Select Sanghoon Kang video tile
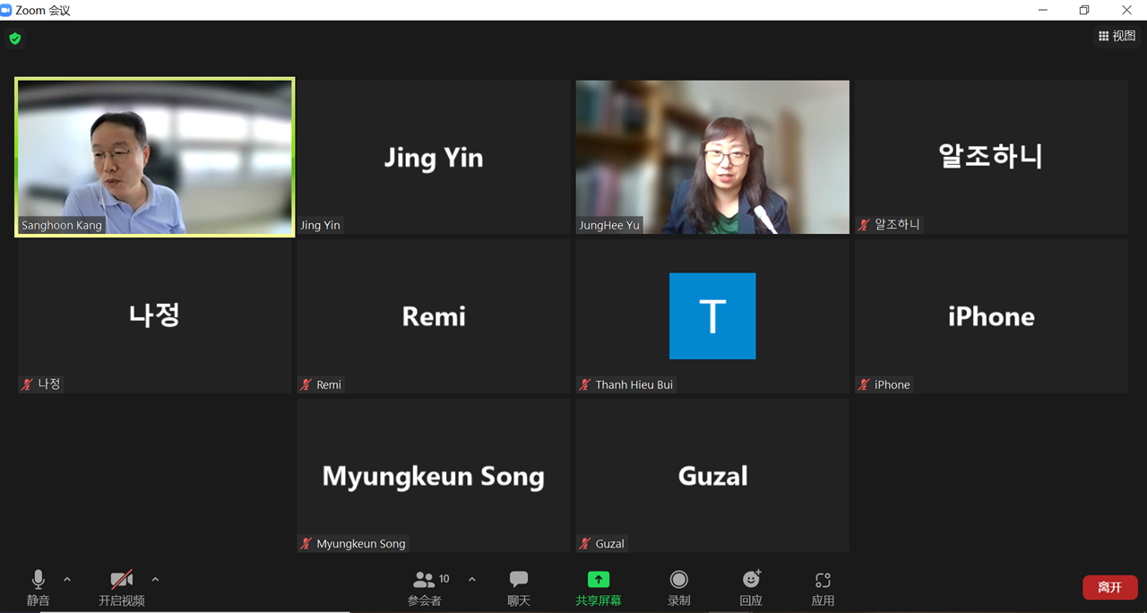This screenshot has height=613, width=1147. point(154,157)
